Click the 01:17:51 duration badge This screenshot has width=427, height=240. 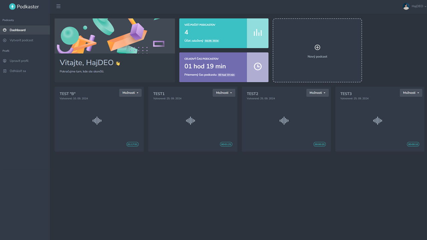tap(132, 144)
